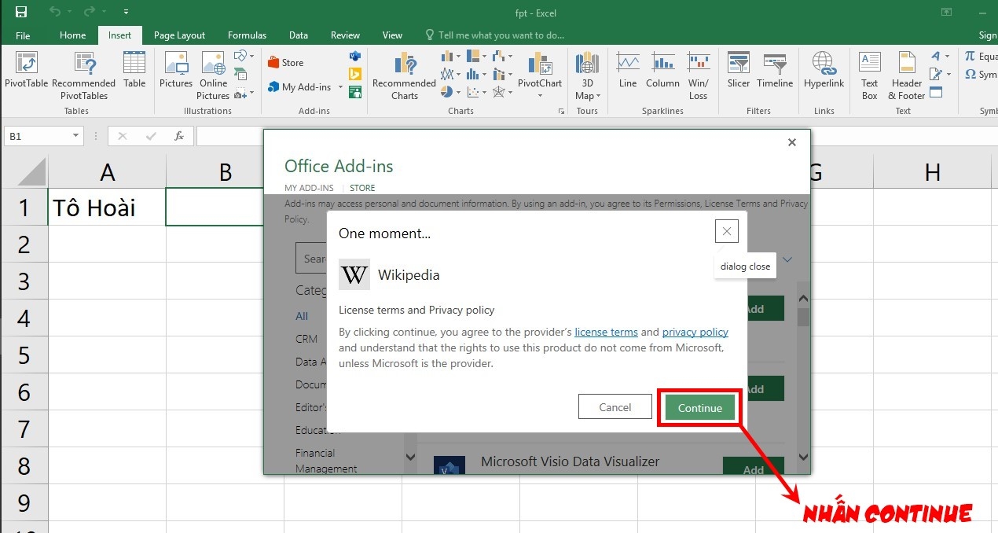Viewport: 998px width, 533px height.
Task: Open STORE tab in Office Add-ins
Action: click(x=362, y=188)
